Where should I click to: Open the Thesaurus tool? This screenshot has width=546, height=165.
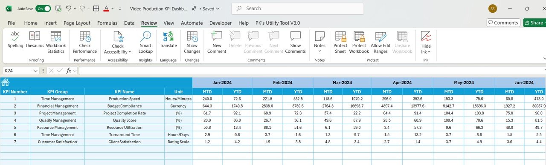pyautogui.click(x=35, y=42)
